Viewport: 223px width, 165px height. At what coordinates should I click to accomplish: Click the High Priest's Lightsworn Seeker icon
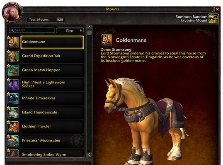[13, 85]
